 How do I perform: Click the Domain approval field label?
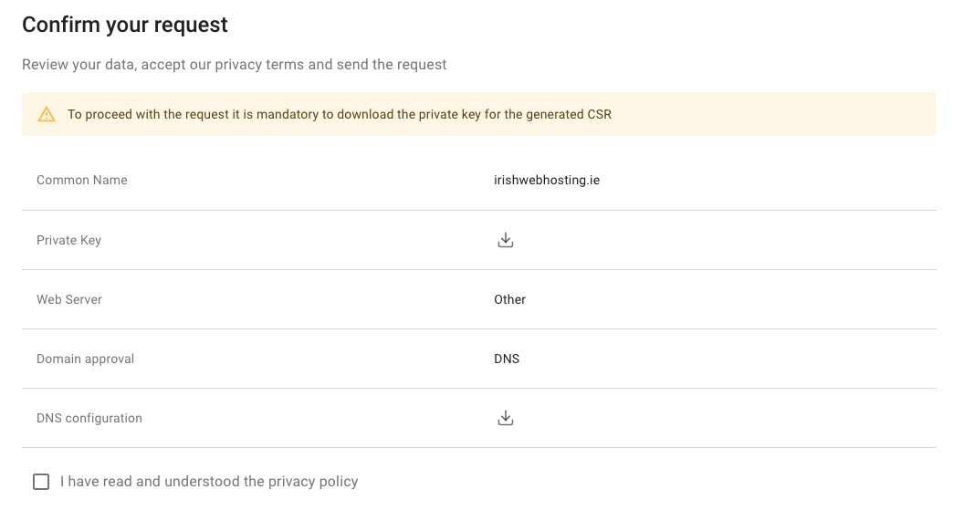[85, 359]
